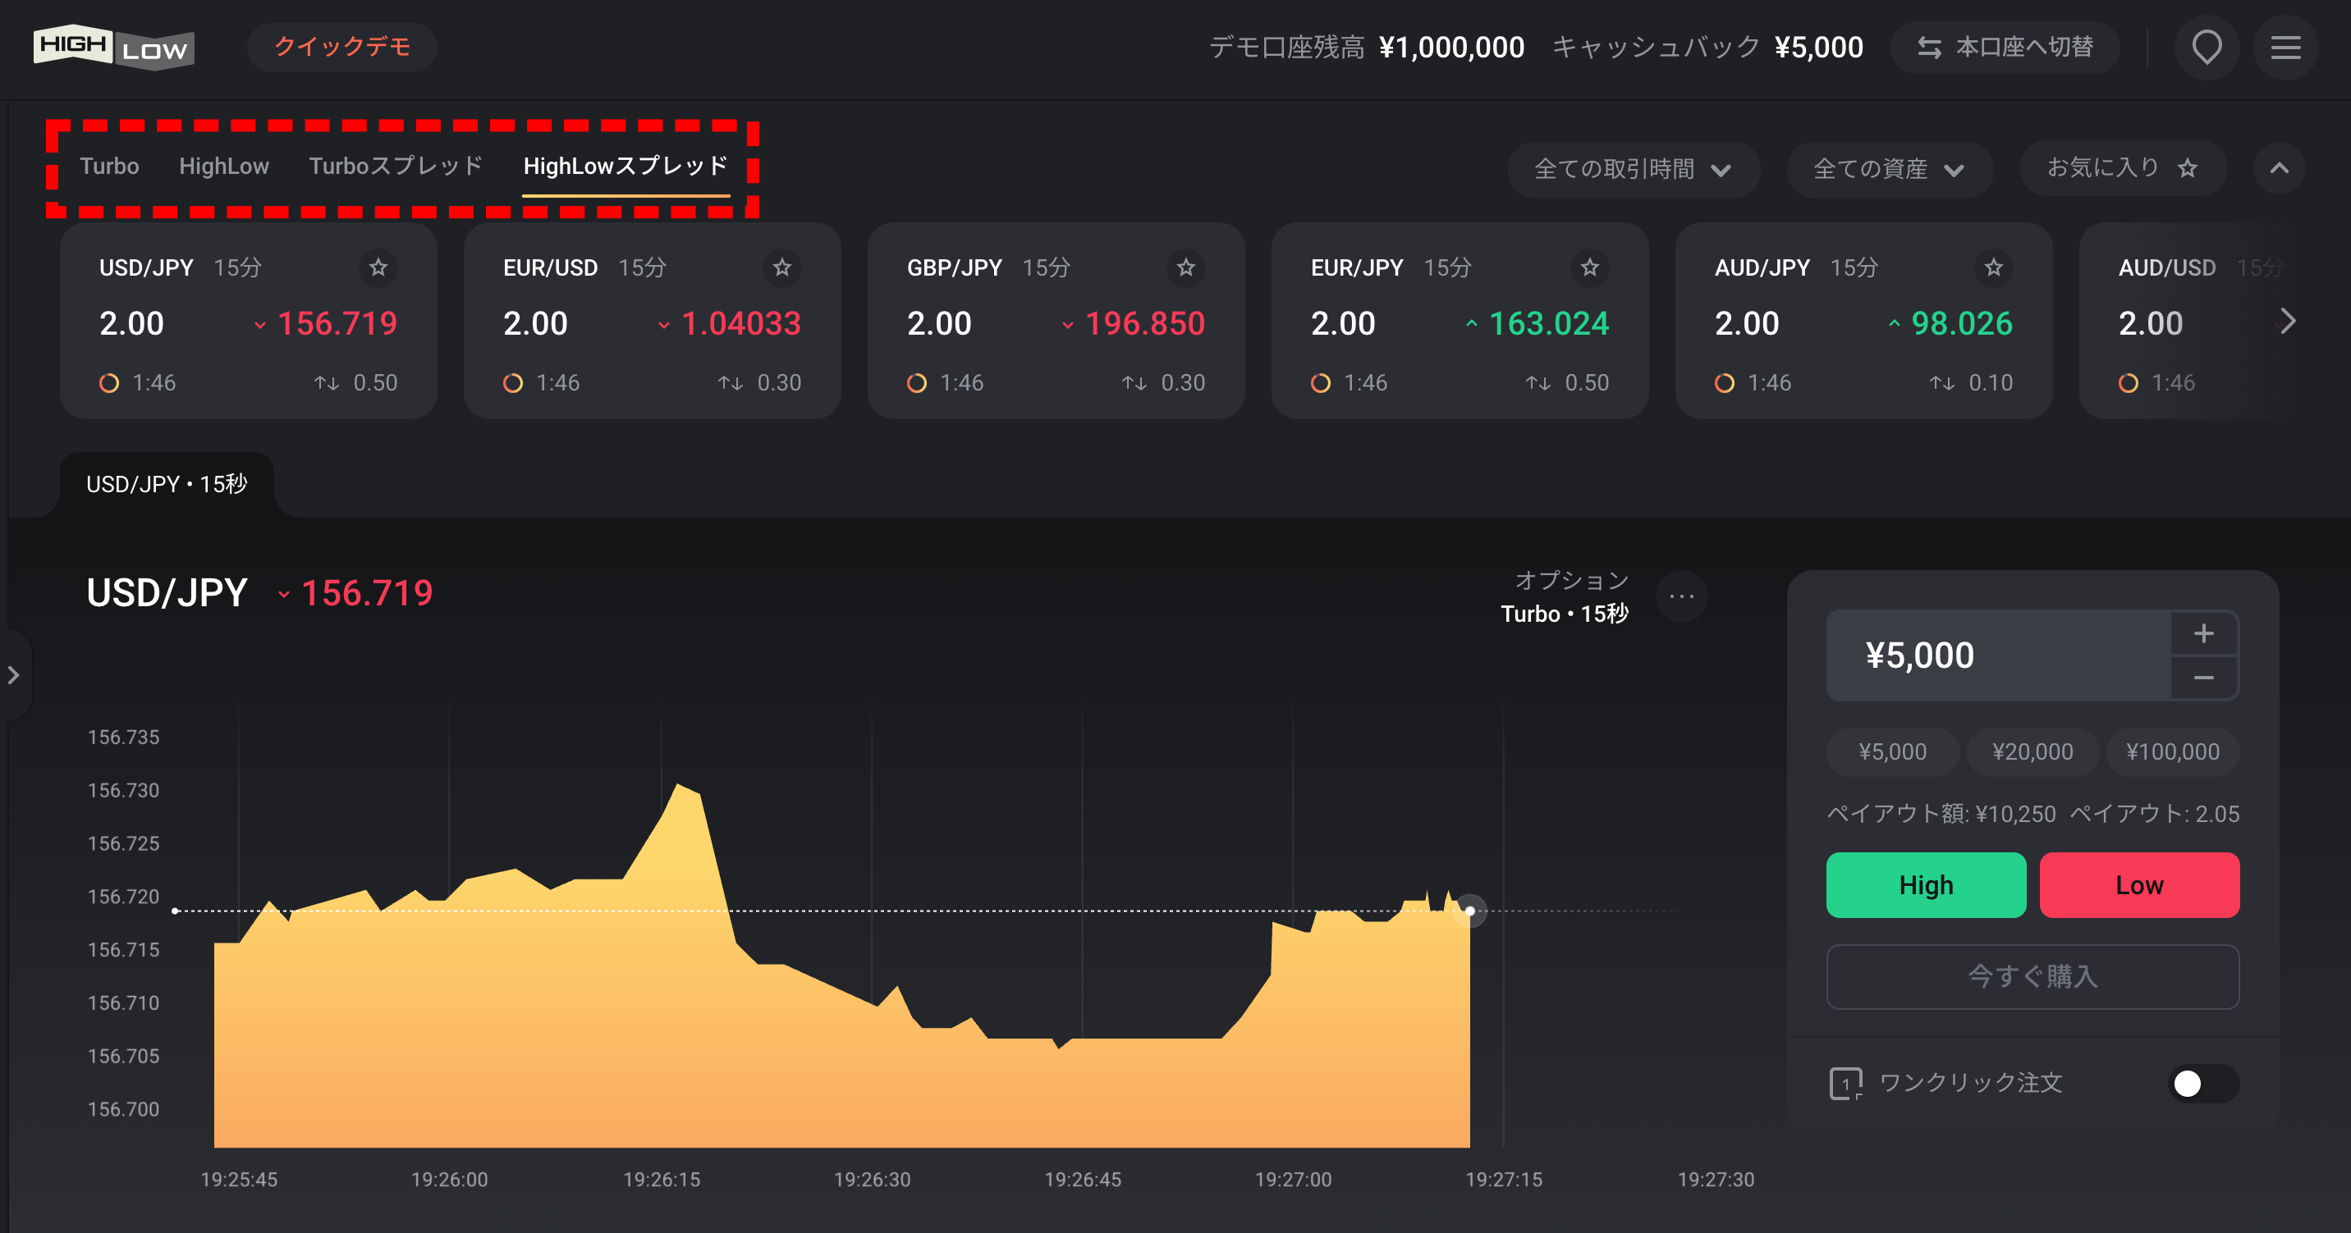Click the ¥5,000 investment amount field
The width and height of the screenshot is (2351, 1233).
click(1999, 655)
